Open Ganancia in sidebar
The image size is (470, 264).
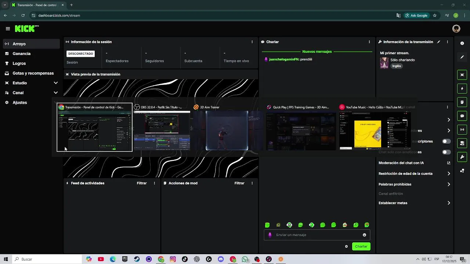point(32,54)
